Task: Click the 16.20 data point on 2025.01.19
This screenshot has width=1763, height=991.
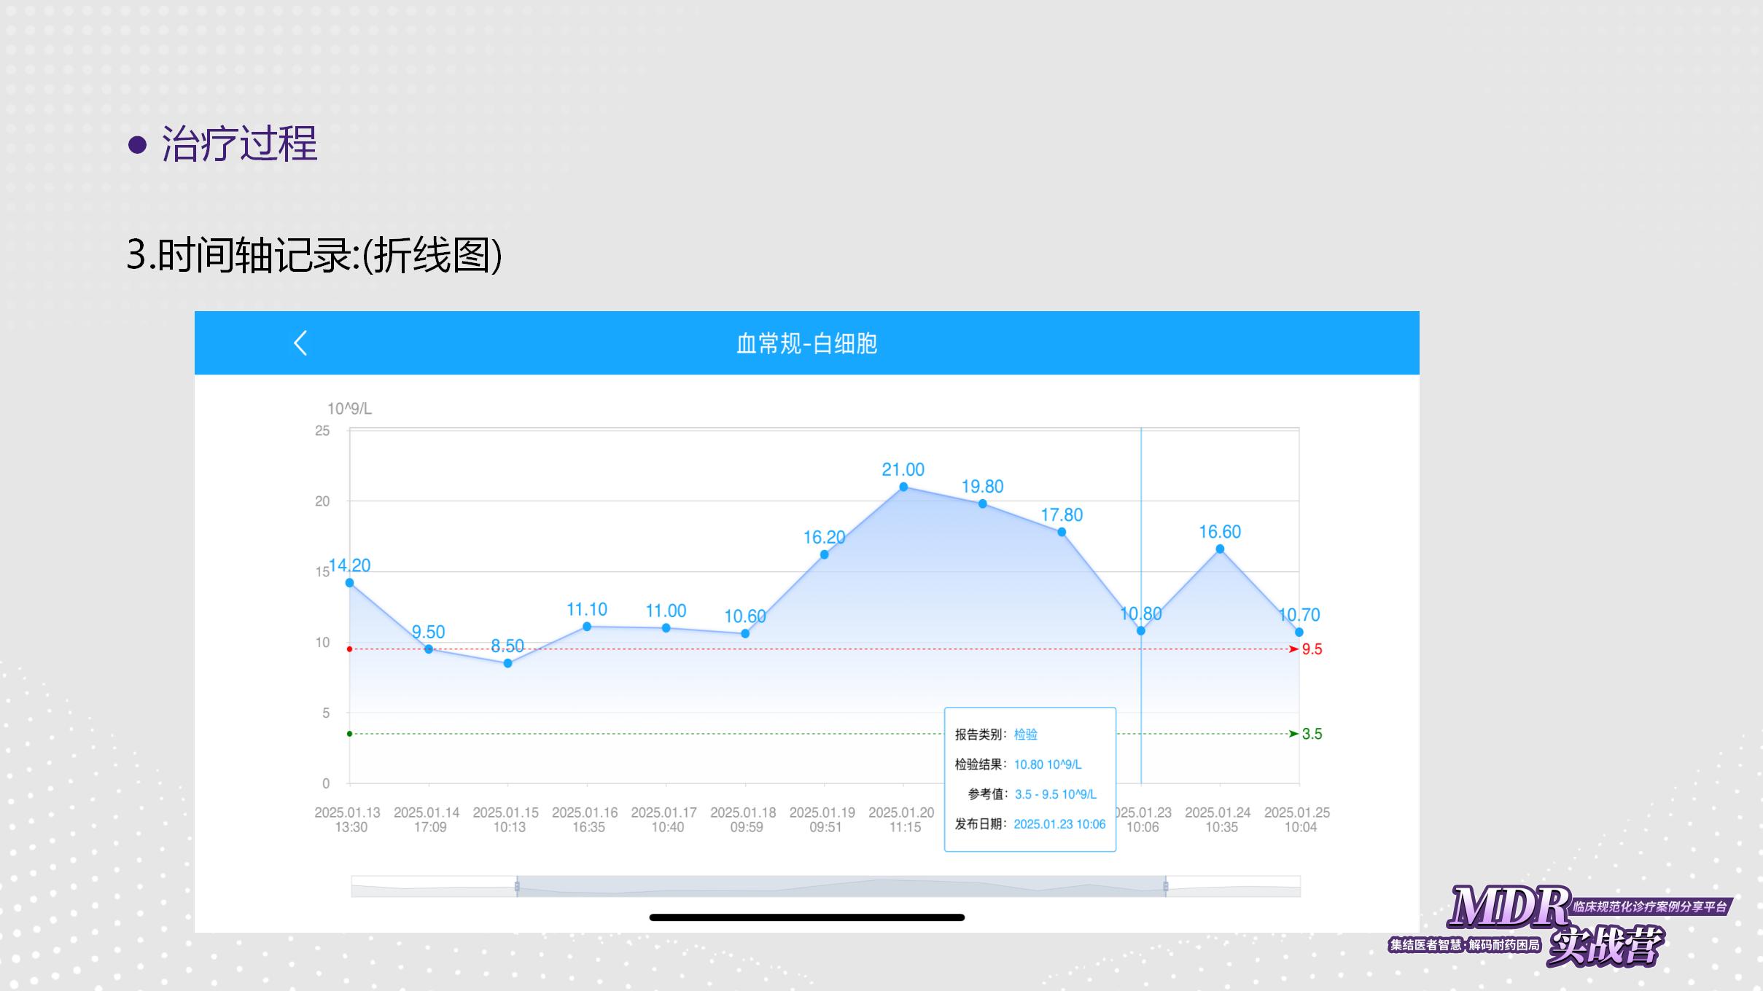Action: [824, 555]
